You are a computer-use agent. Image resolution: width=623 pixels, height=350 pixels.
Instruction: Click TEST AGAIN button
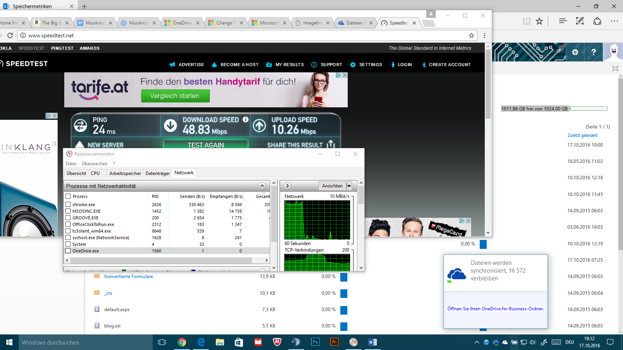[206, 145]
